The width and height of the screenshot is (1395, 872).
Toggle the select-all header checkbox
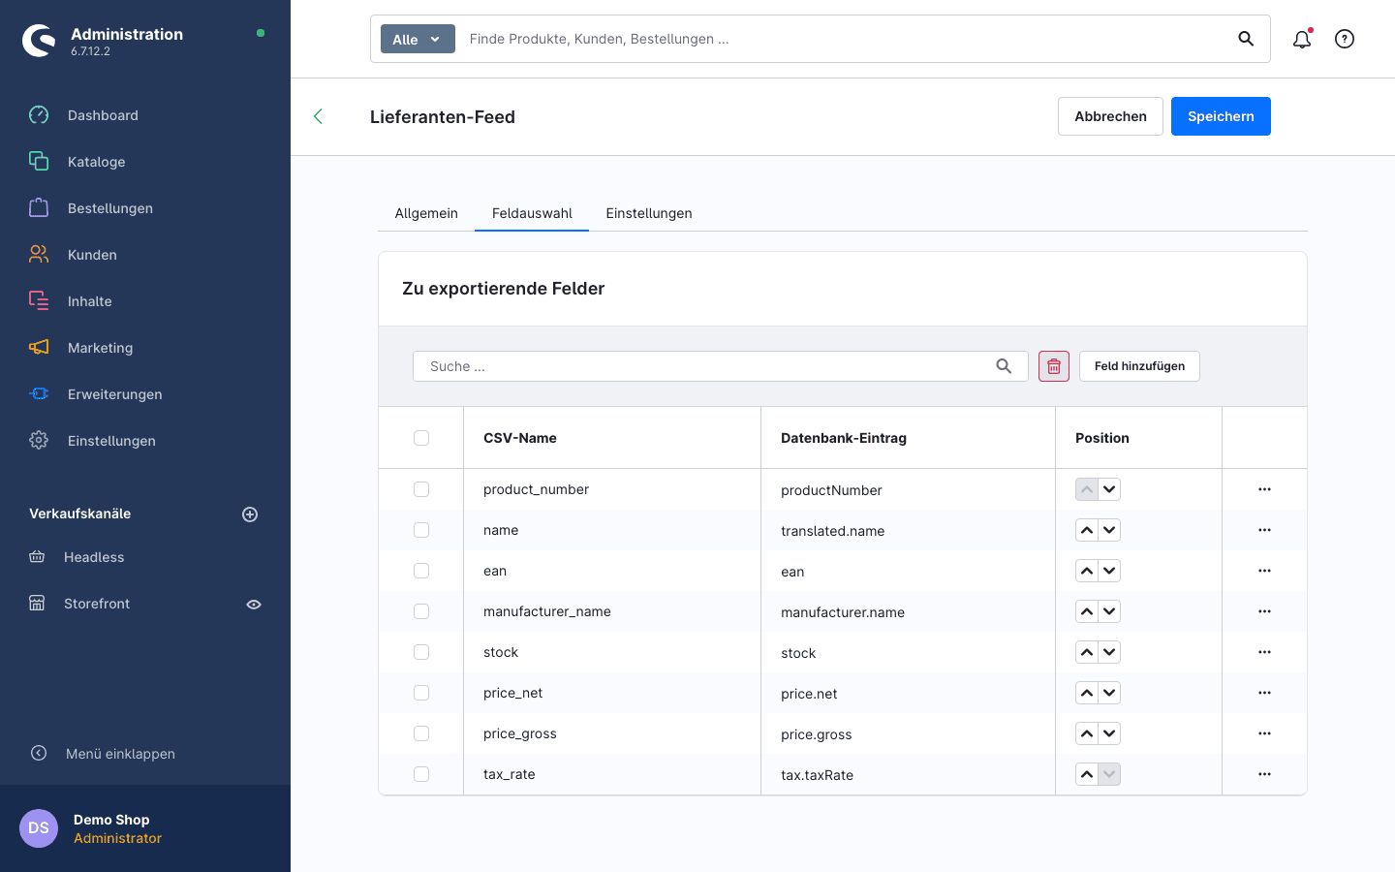(x=421, y=438)
